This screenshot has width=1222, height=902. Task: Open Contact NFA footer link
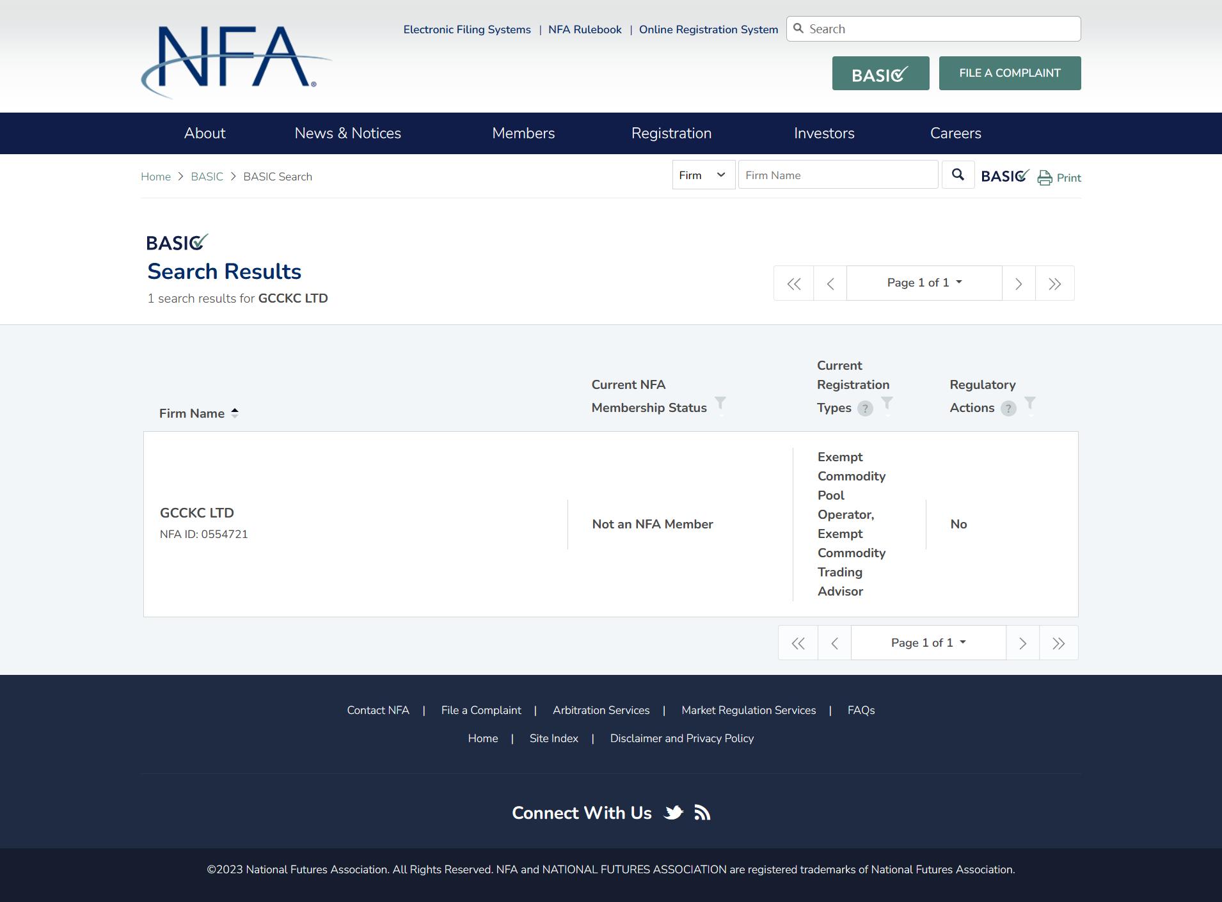tap(378, 710)
